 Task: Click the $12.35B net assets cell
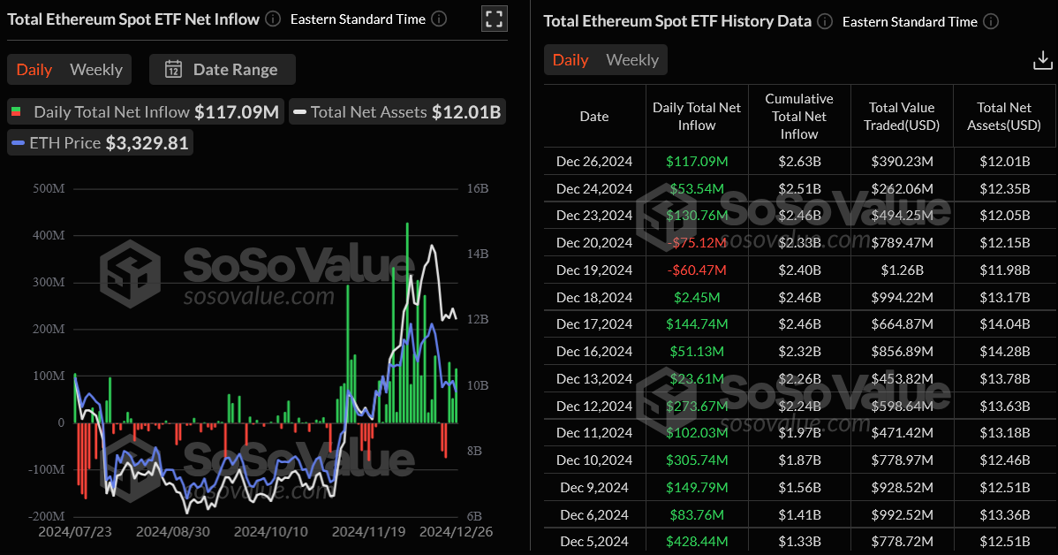[1005, 188]
